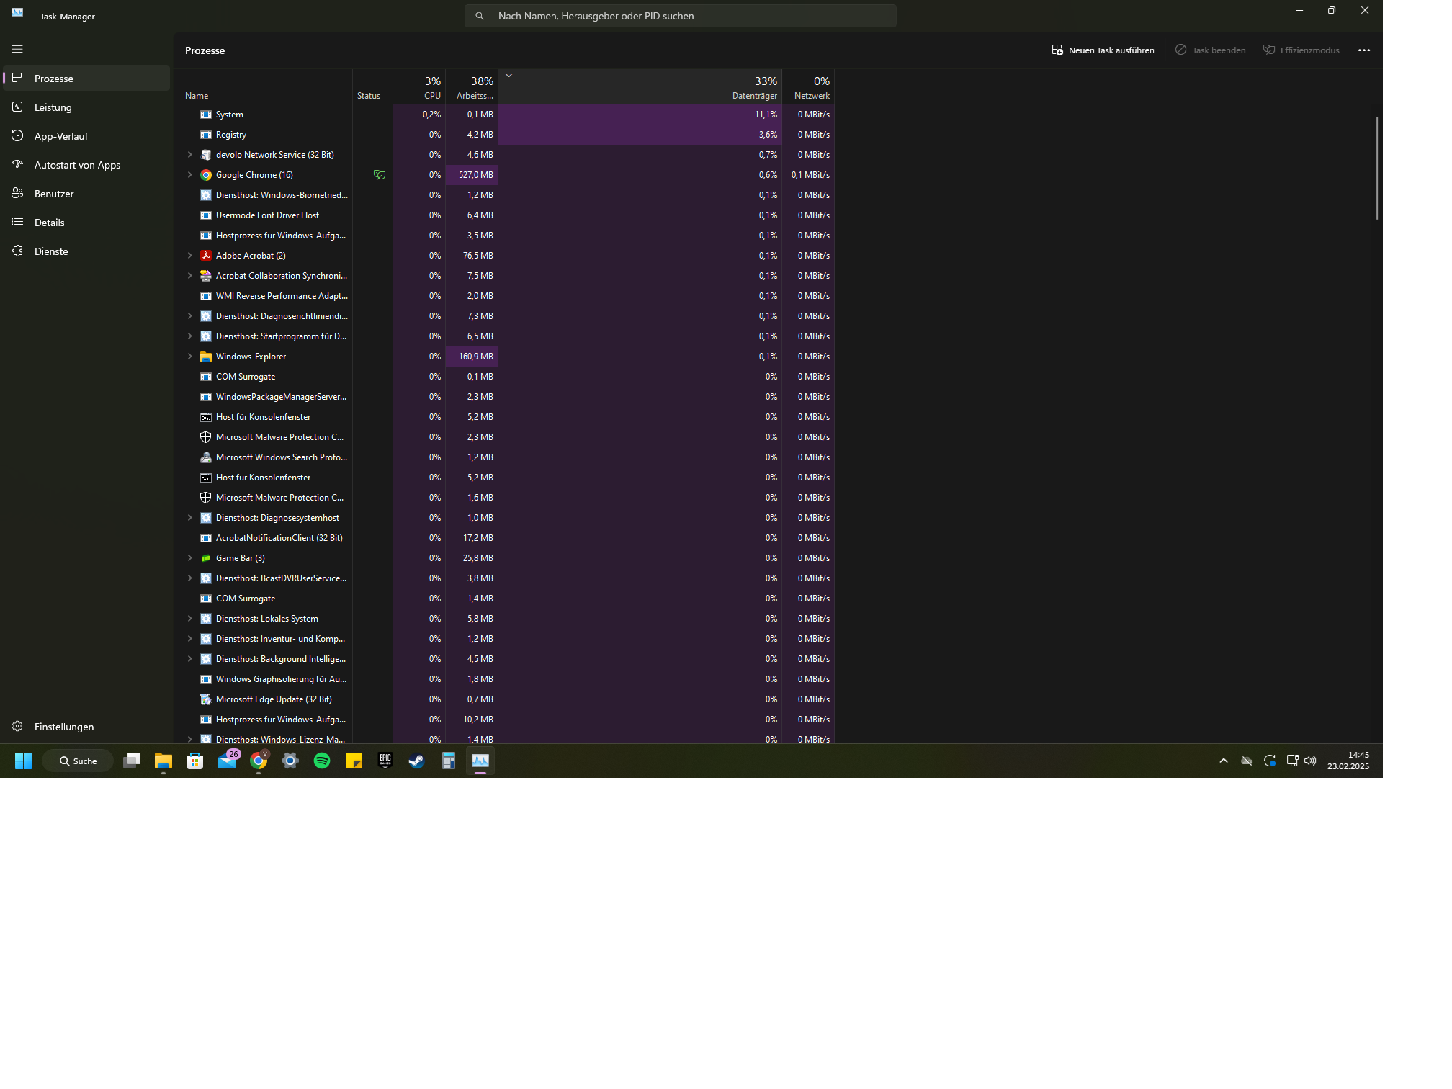Switch to the Details page
The image size is (1452, 1089).
pos(49,223)
